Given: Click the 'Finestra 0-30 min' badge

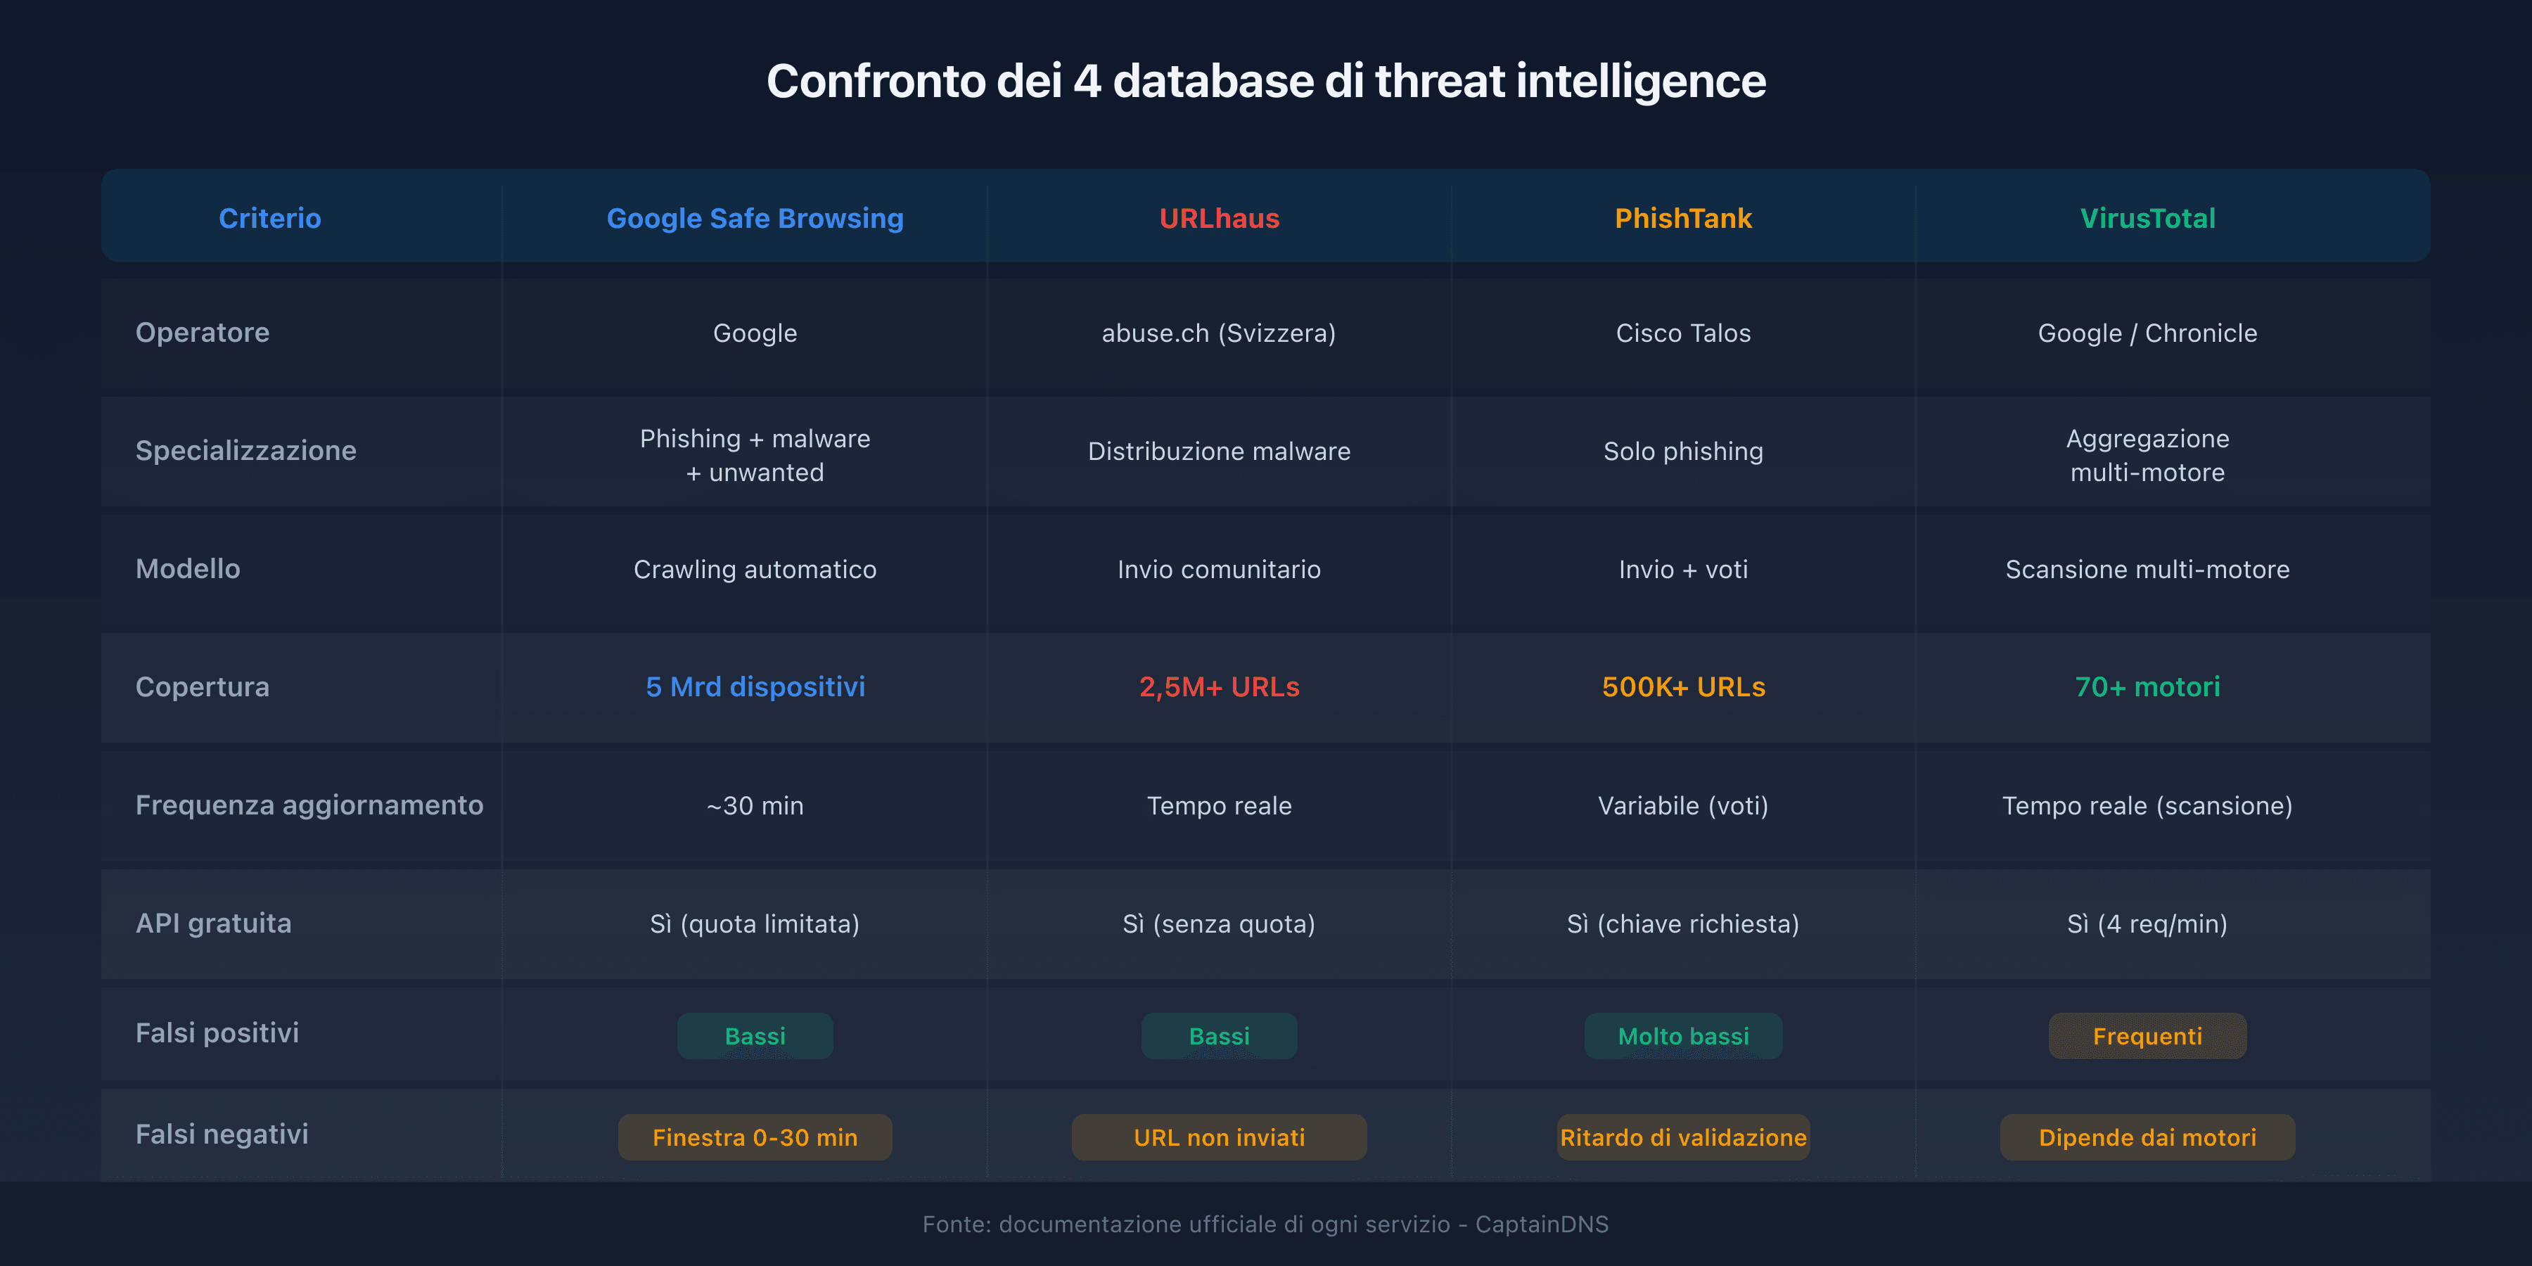Looking at the screenshot, I should [x=755, y=1137].
